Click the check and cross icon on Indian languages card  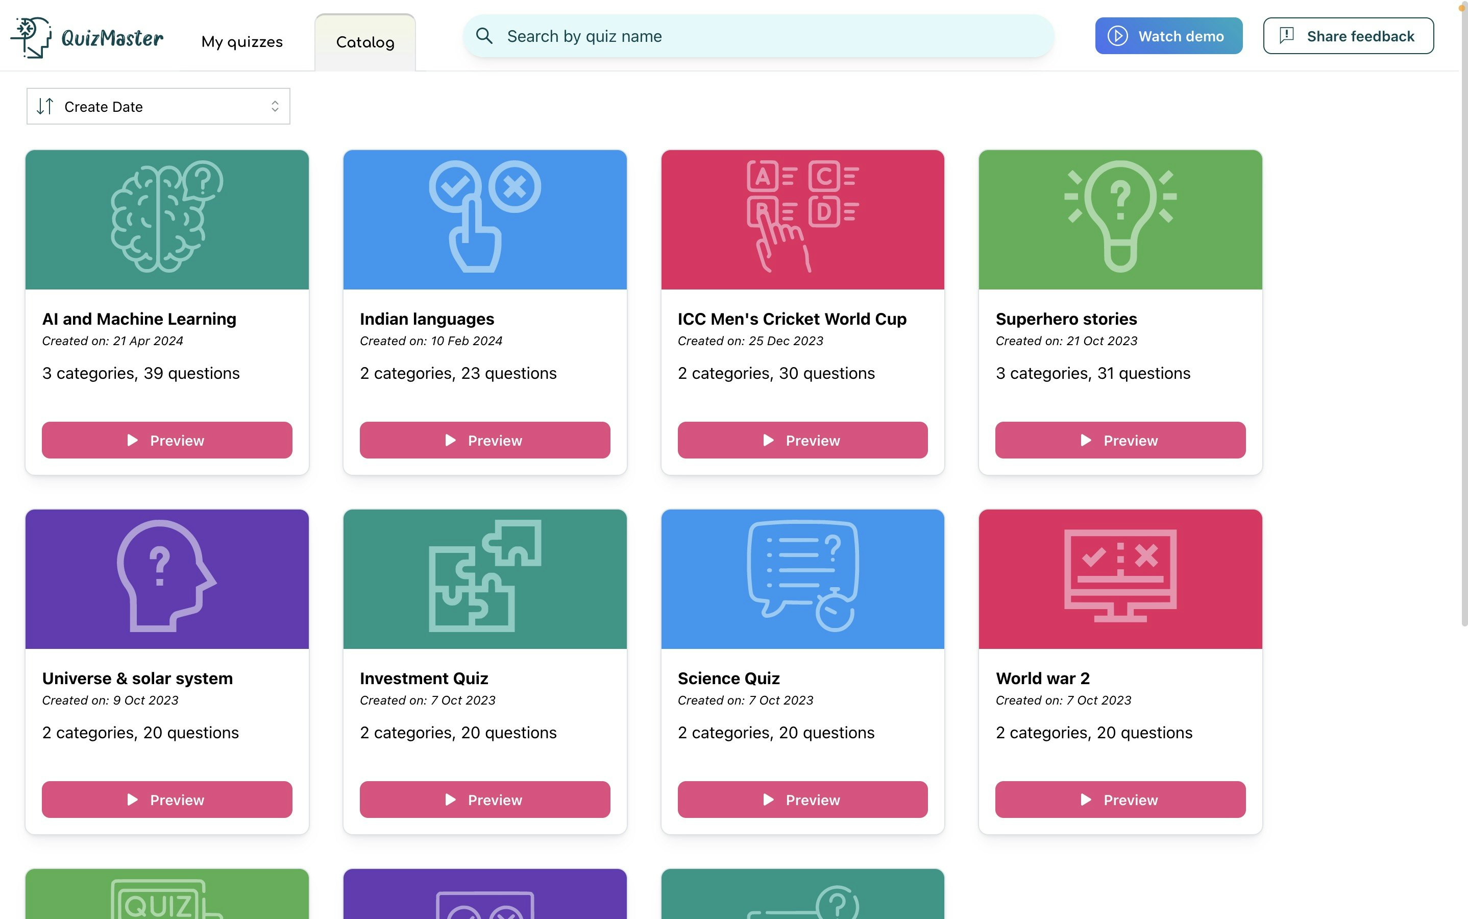[485, 216]
